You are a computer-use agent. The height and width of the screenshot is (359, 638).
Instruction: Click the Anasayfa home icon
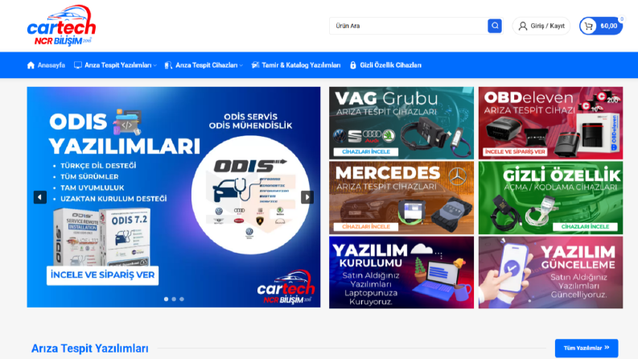click(x=31, y=65)
